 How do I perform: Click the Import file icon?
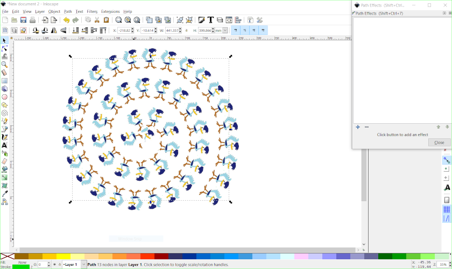[45, 20]
